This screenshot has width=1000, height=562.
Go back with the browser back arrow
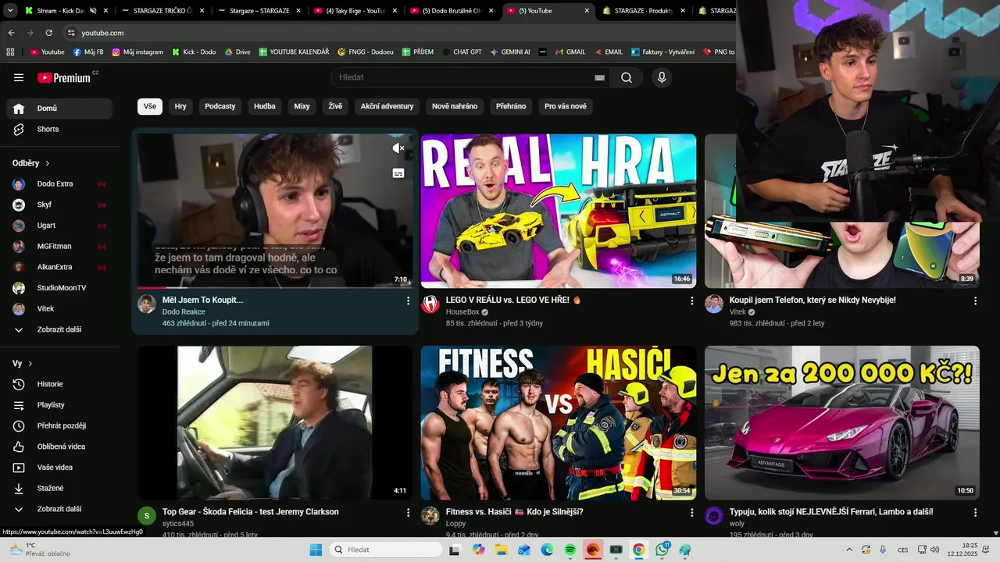click(x=11, y=33)
